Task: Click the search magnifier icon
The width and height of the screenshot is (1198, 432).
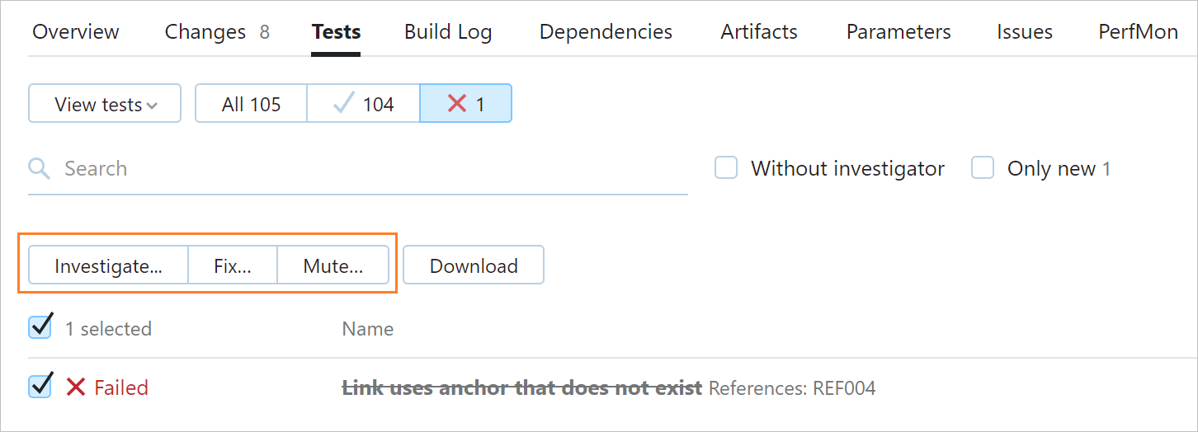Action: click(x=39, y=169)
